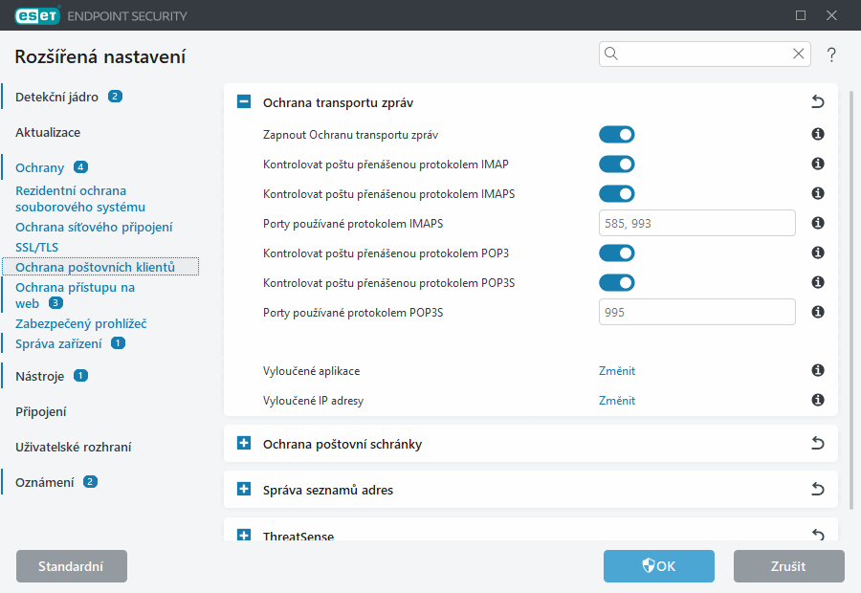Turn off POP3S mail checking switch
The width and height of the screenshot is (861, 593).
pos(617,282)
